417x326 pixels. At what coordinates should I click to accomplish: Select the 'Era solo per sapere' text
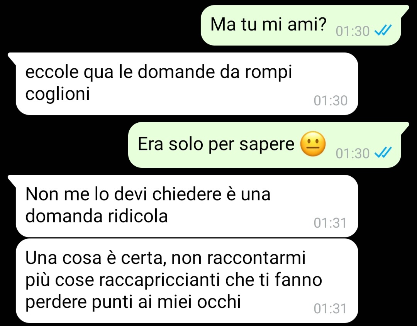(216, 144)
